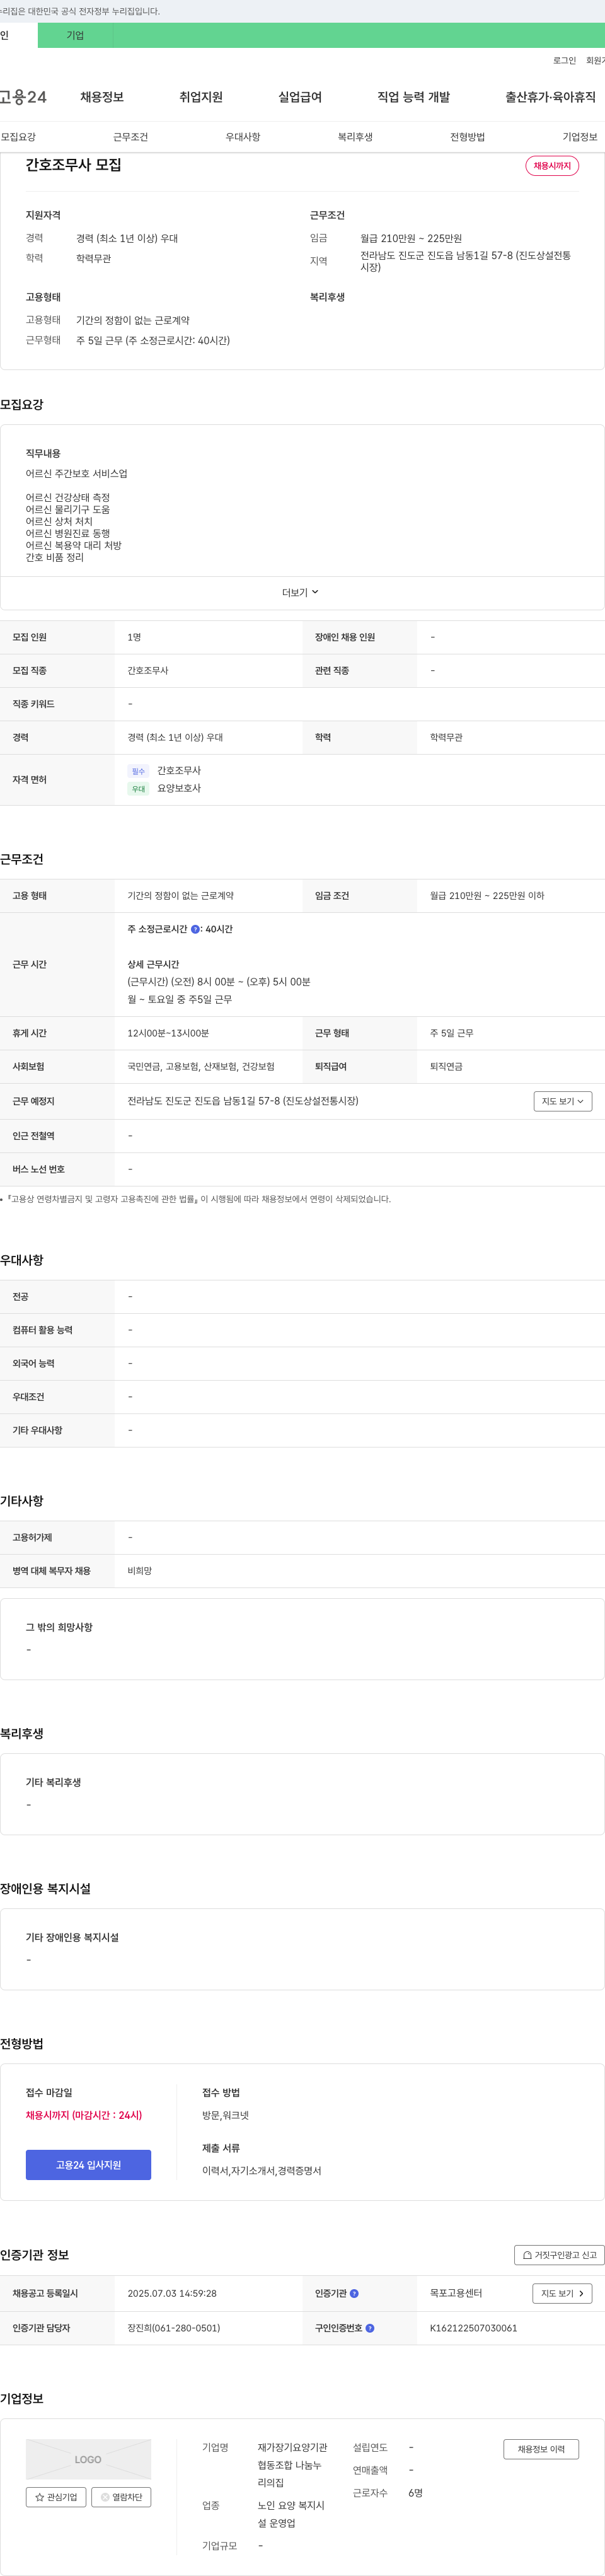The height and width of the screenshot is (2576, 605).
Task: Click the 퇴직연금 value cell
Action: tap(446, 1067)
